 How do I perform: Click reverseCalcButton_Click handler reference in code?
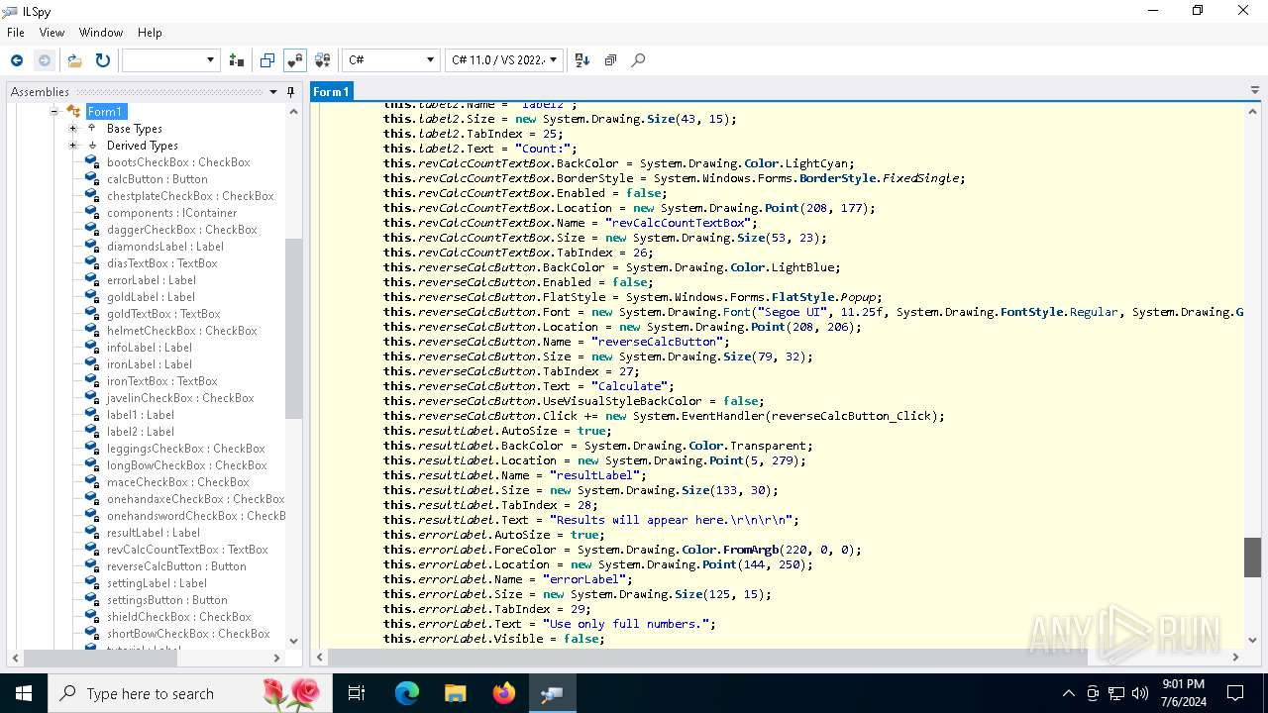[x=853, y=416]
